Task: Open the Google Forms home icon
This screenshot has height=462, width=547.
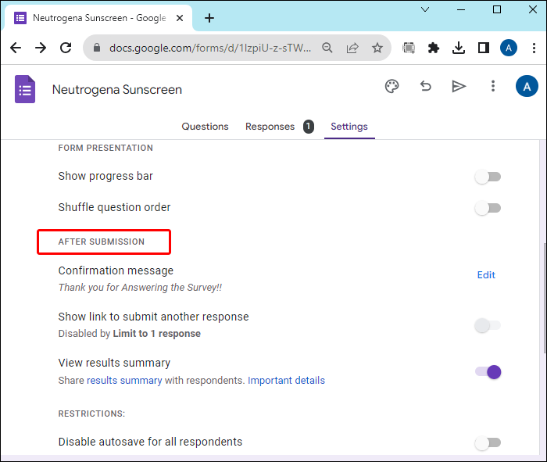Action: (25, 89)
